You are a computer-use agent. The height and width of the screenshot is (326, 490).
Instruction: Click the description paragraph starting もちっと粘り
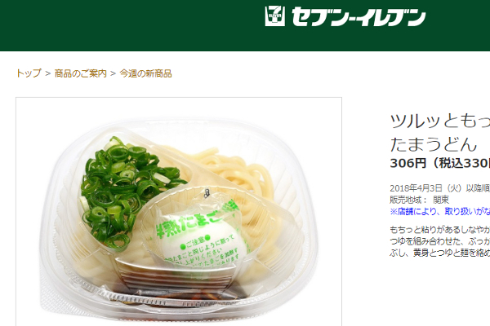click(x=440, y=241)
